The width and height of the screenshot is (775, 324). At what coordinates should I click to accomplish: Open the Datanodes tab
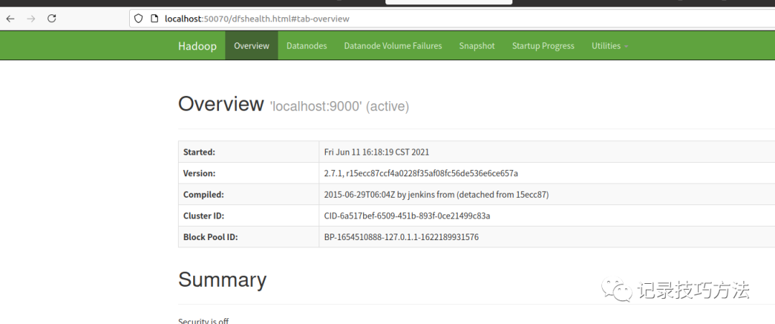[x=306, y=46]
